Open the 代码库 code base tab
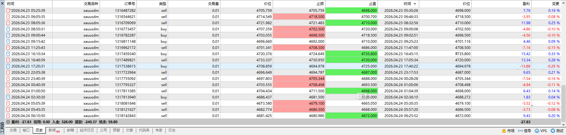 pos(144,130)
